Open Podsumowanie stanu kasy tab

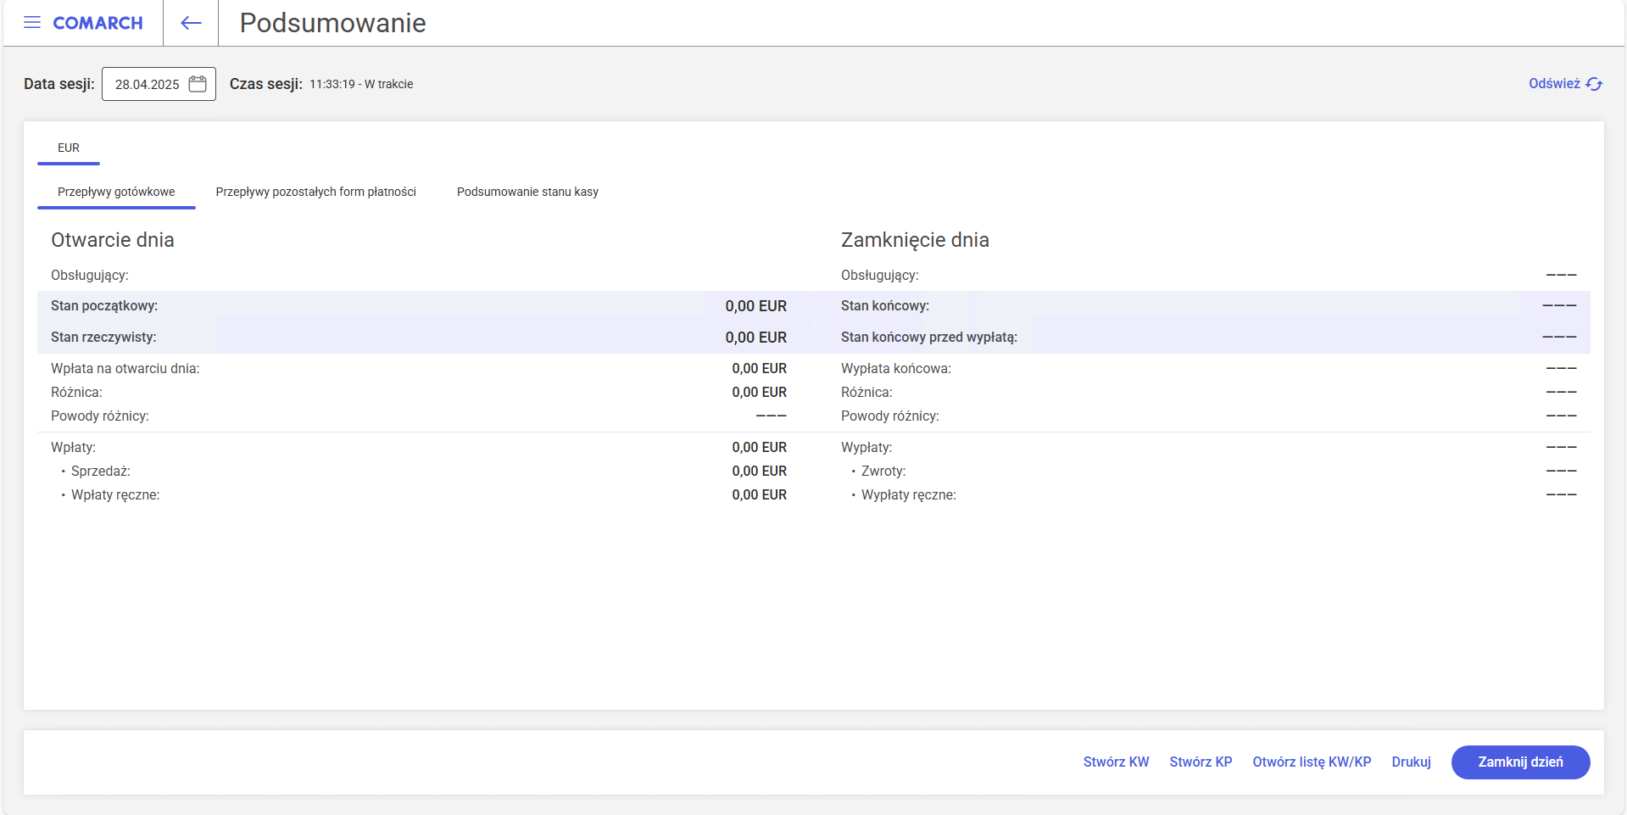tap(527, 192)
